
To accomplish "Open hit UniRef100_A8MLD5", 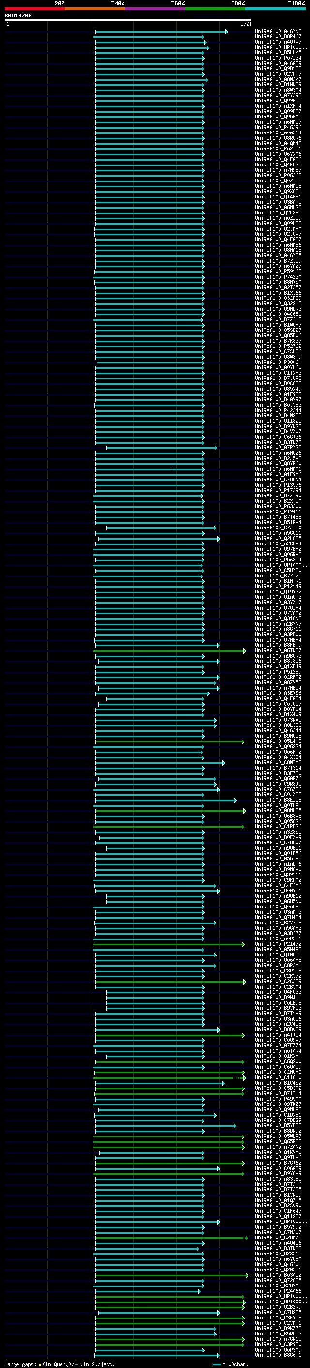I will (278, 810).
